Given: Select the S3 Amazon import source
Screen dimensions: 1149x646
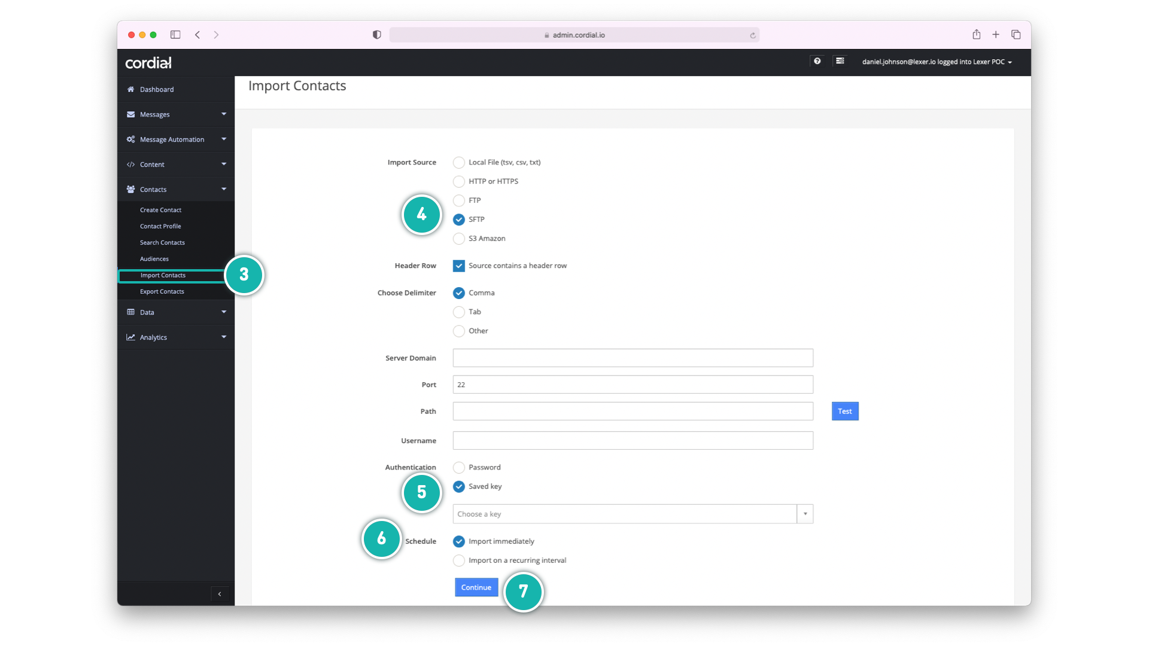Looking at the screenshot, I should [x=459, y=239].
